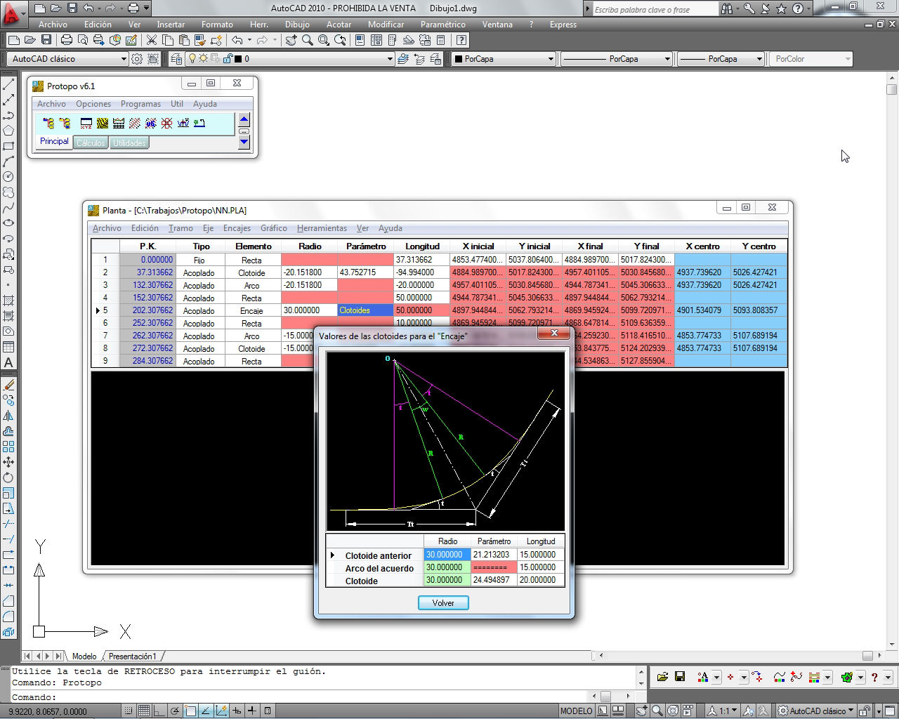
Task: Toggle MODELO space button
Action: 576,711
